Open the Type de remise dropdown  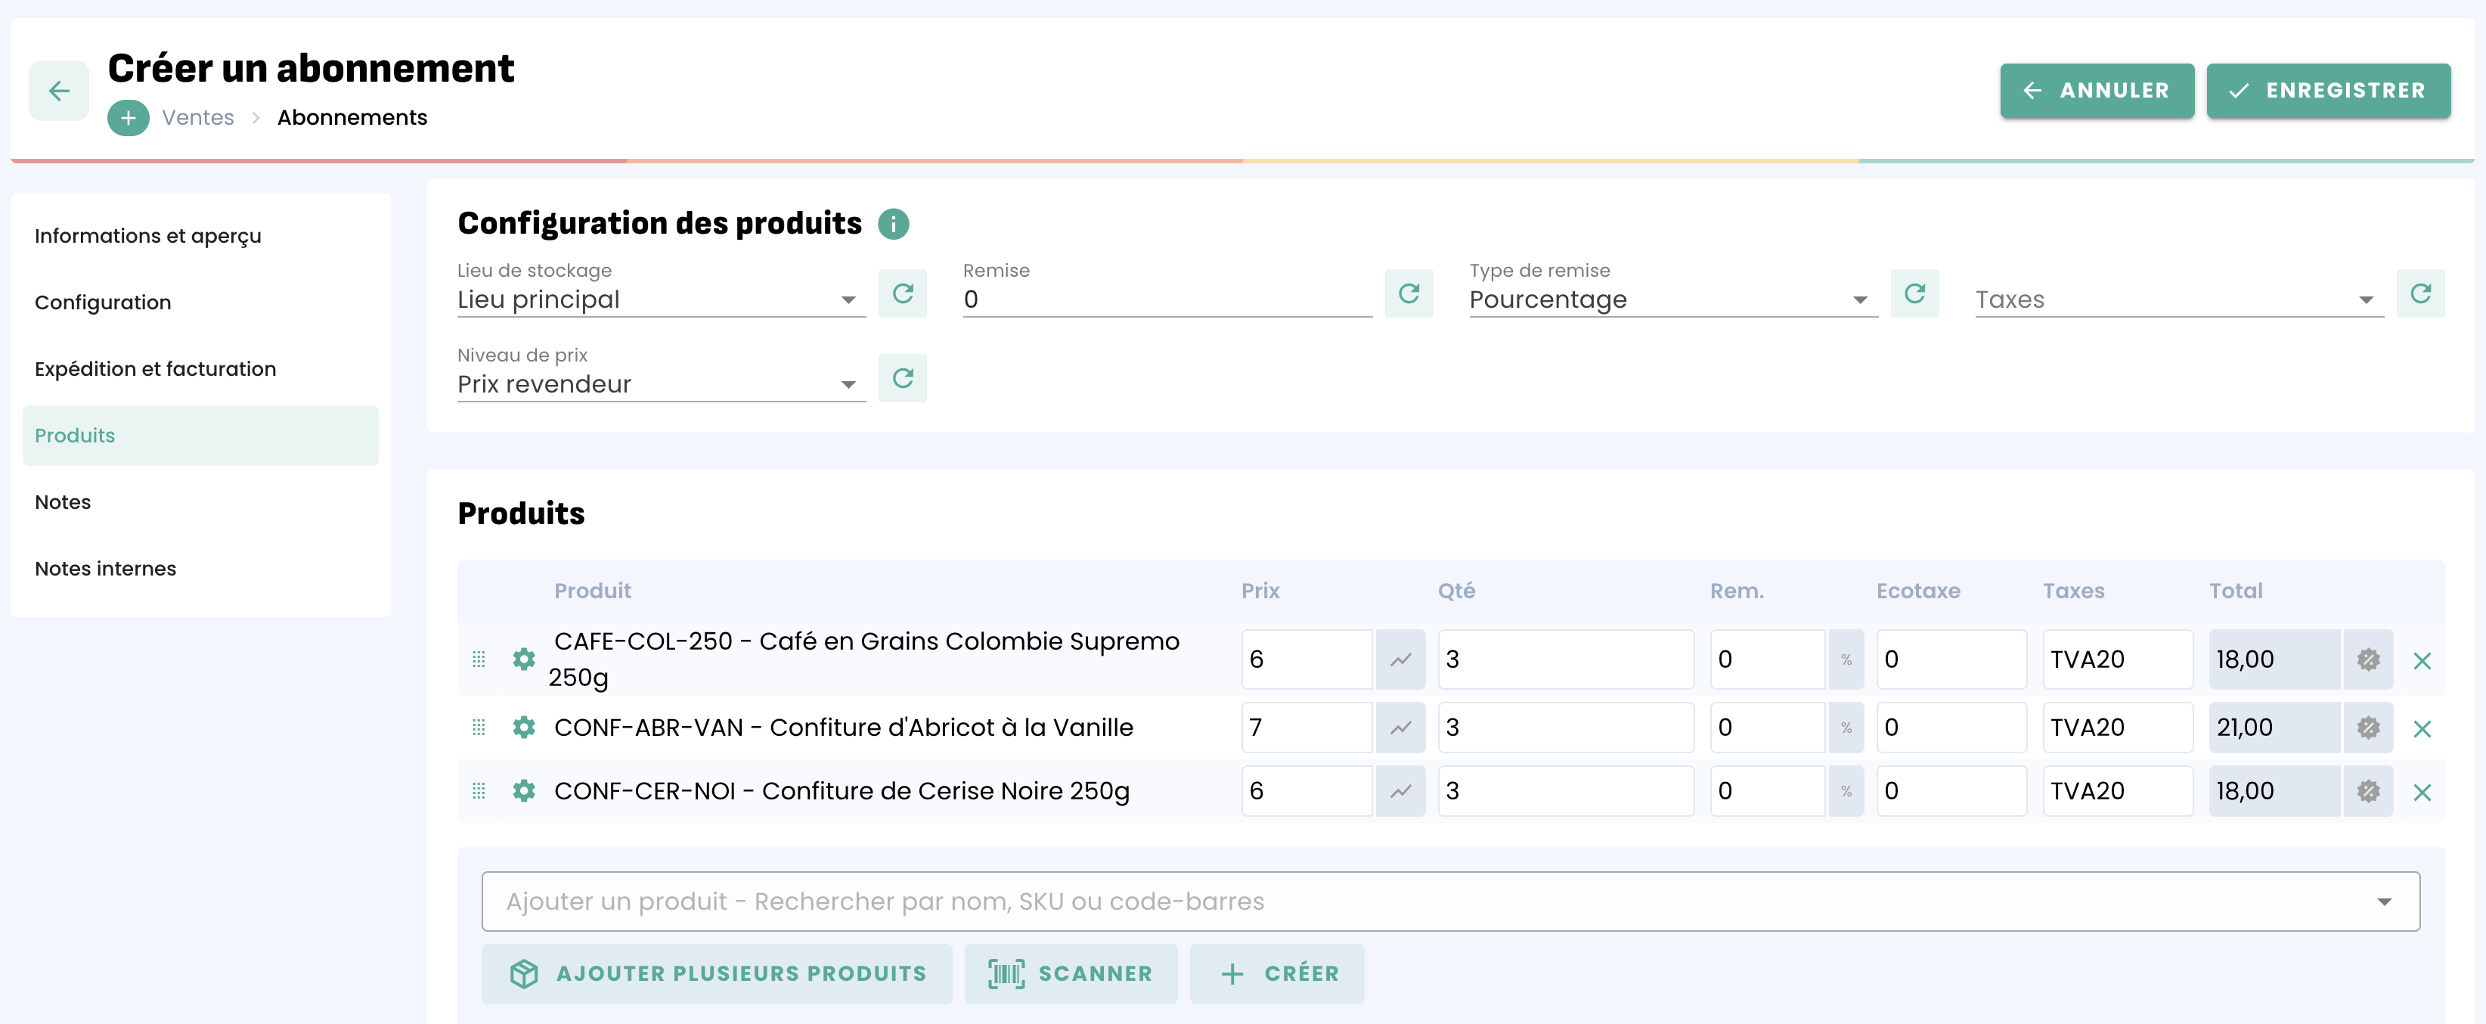click(x=1860, y=300)
